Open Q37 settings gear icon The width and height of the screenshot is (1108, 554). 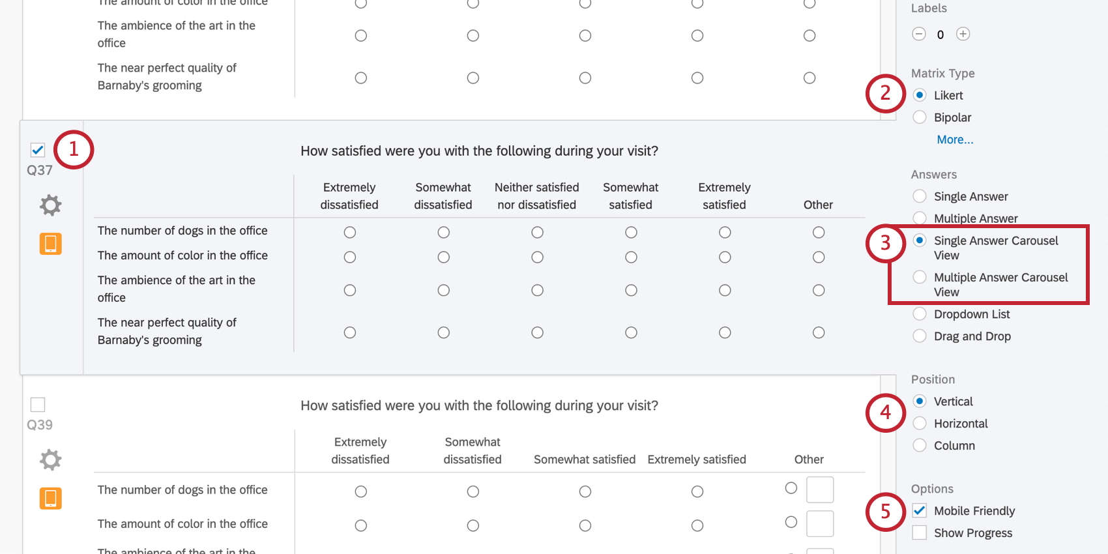[50, 205]
